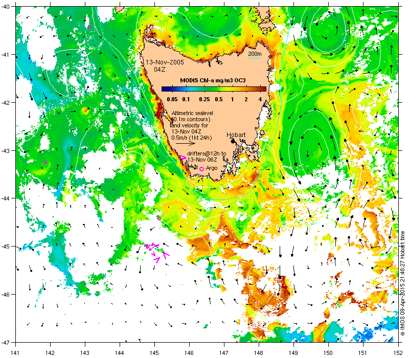Click the '145' longitude axis label
Screen dimensions: 409x358
[154, 353]
